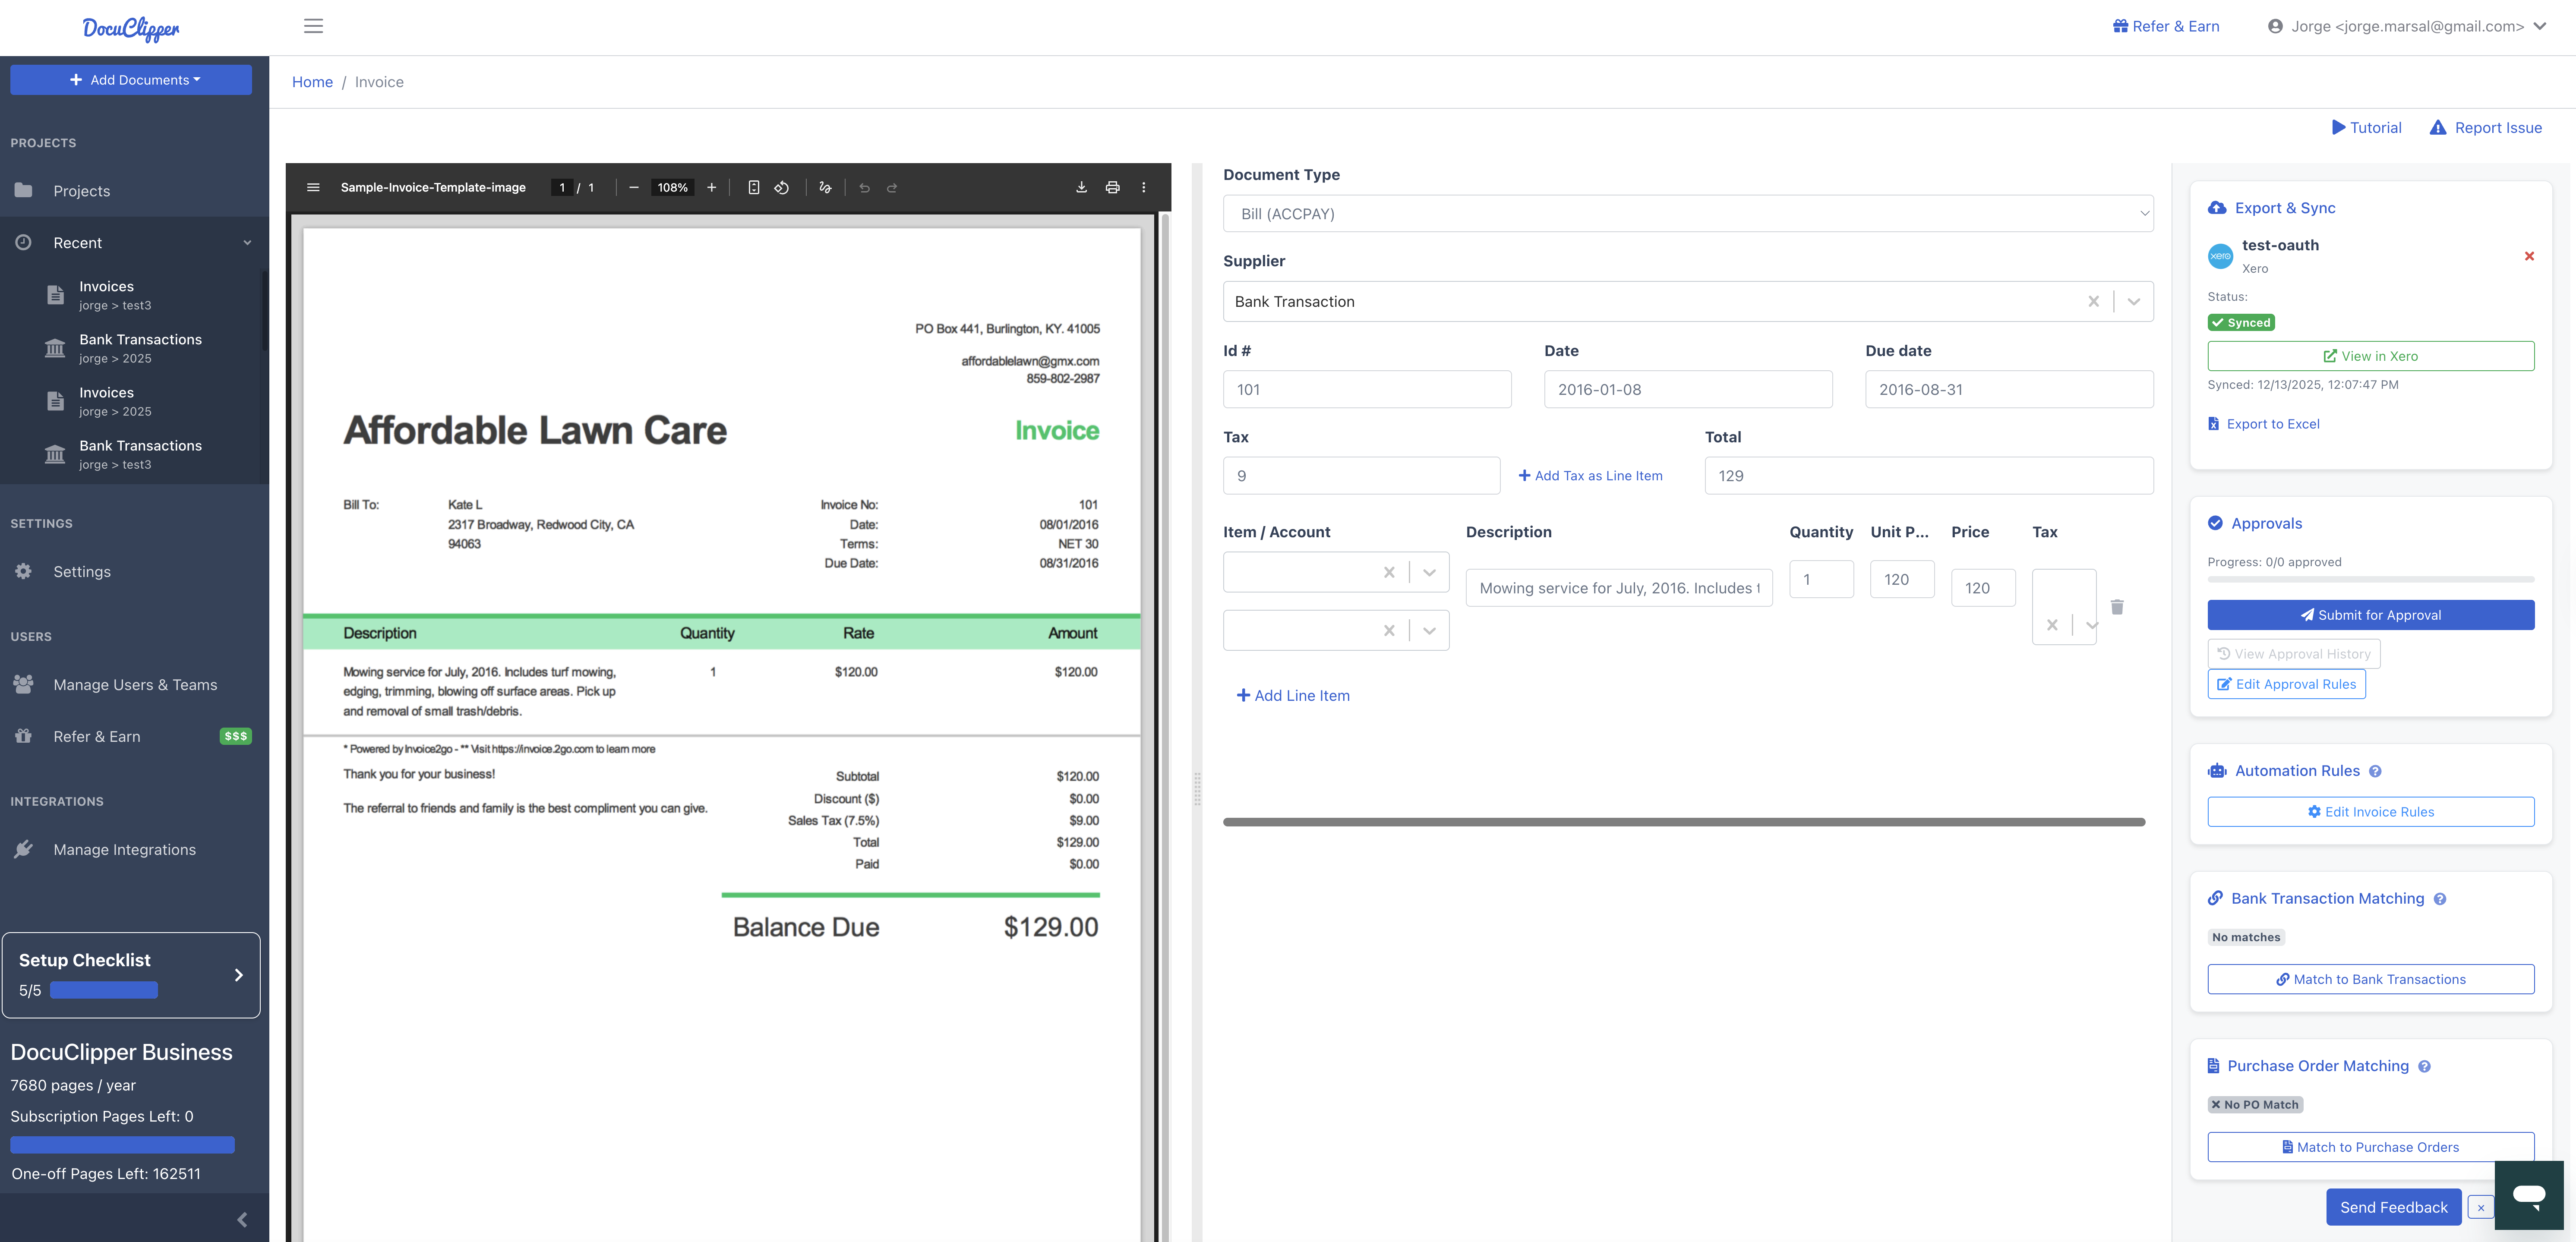Click Edit Invoice Rules
2576x1242 pixels.
[x=2370, y=812]
